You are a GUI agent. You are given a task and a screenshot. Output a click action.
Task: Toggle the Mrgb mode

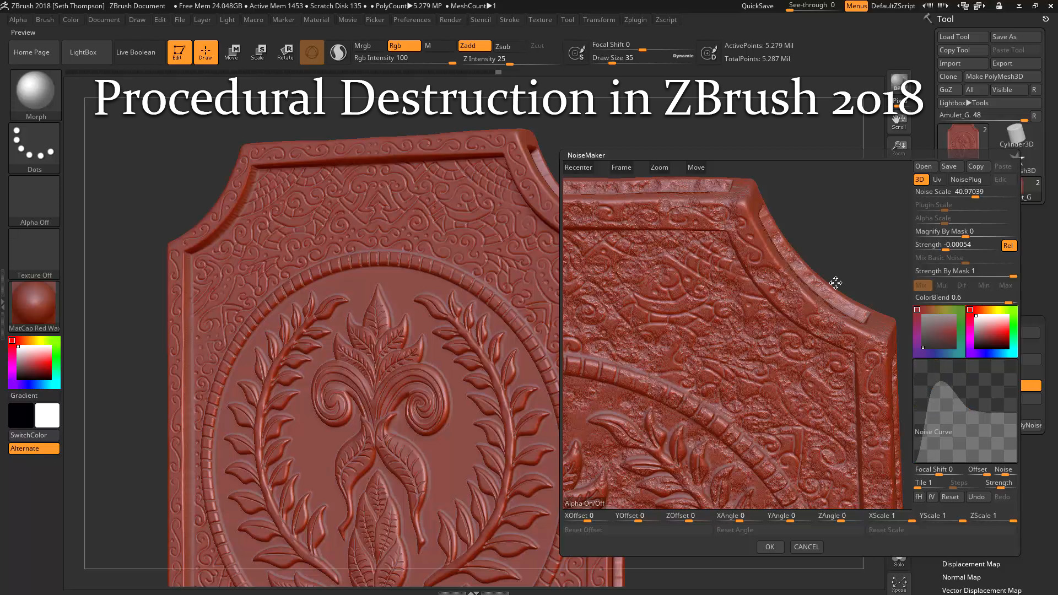[x=363, y=46]
